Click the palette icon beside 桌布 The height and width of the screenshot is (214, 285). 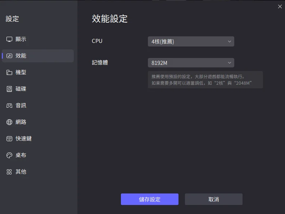pyautogui.click(x=9, y=155)
